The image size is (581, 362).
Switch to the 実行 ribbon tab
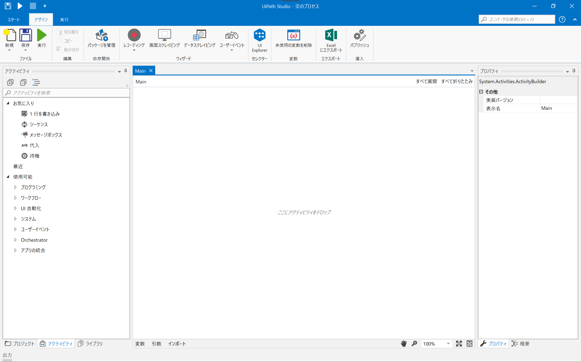64,20
